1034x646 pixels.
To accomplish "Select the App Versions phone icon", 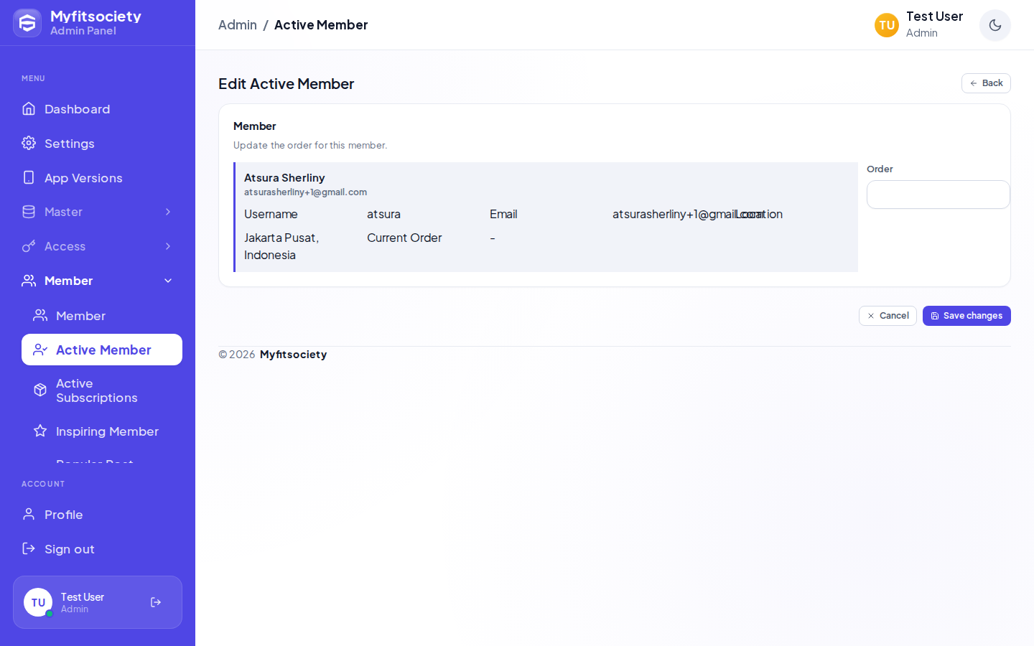I will coord(29,177).
